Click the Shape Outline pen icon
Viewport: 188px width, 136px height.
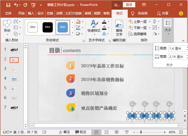78,28
